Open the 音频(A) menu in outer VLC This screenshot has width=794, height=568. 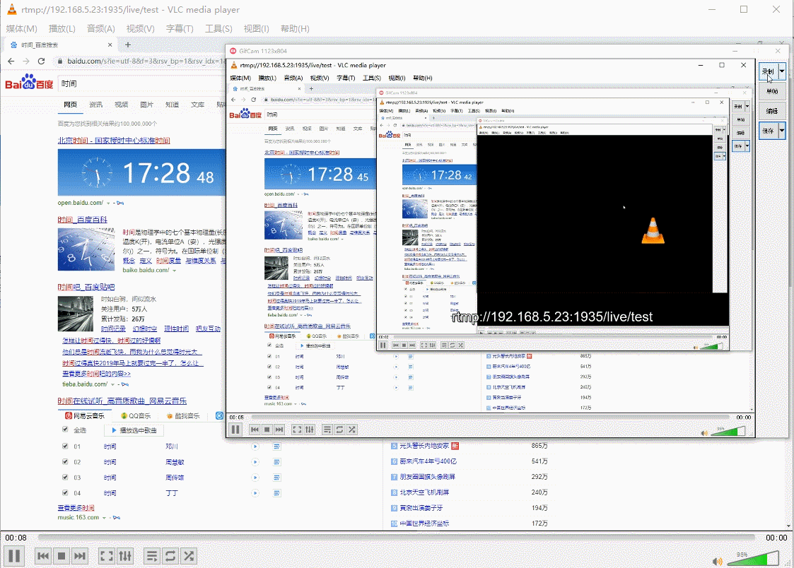(101, 29)
